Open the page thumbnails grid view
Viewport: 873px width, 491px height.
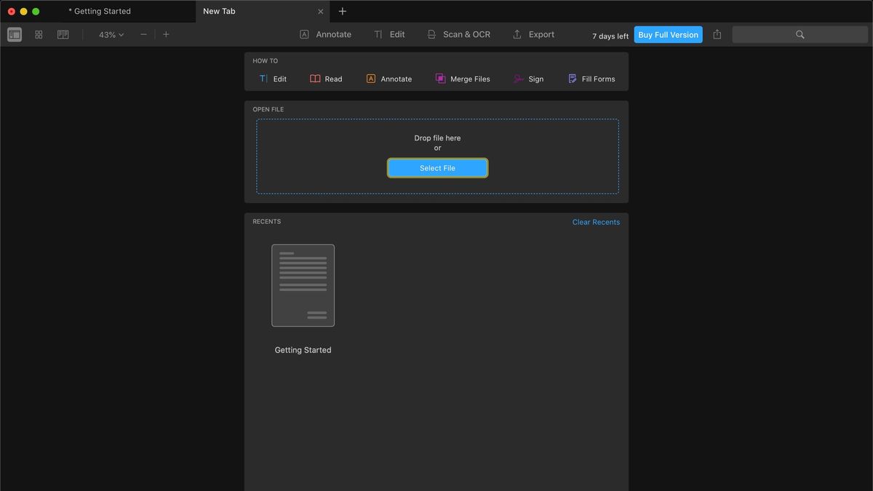(x=38, y=33)
